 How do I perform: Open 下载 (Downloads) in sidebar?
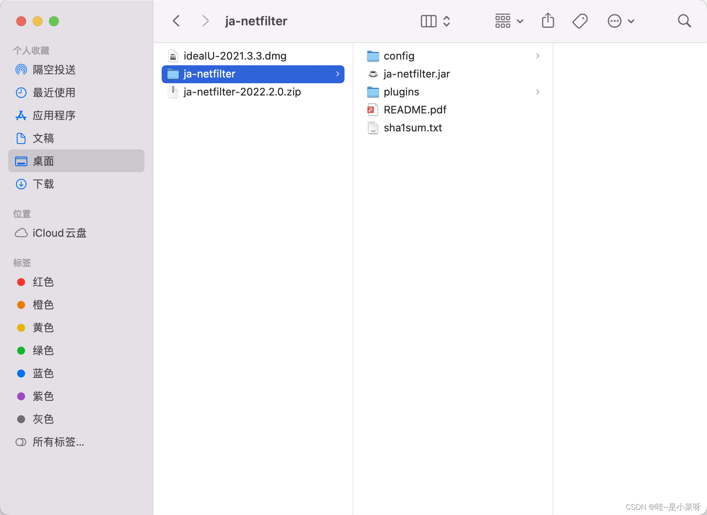coord(76,184)
